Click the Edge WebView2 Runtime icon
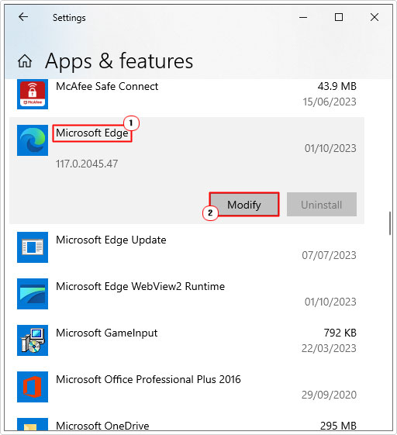 33,294
